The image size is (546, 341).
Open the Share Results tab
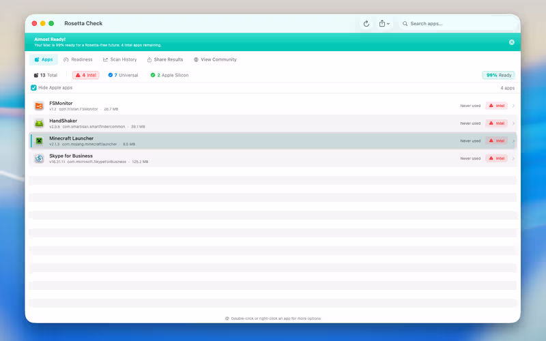(165, 59)
